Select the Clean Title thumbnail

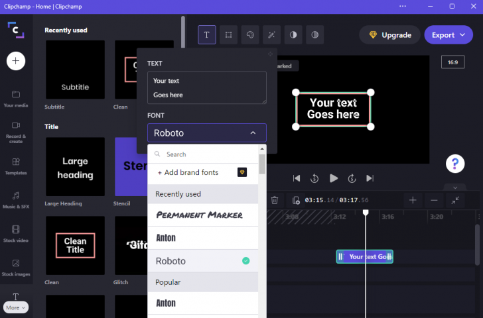click(x=75, y=245)
